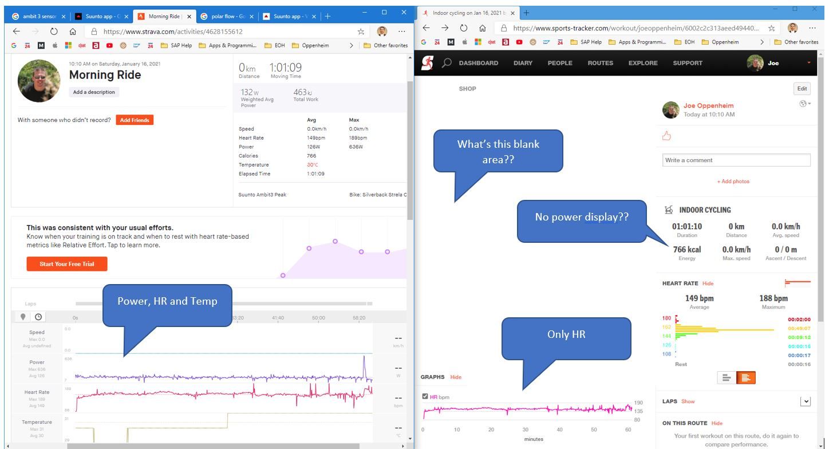829x449 pixels.
Task: Click Google bookmark icon in Sports Tracker window
Action: (x=424, y=42)
